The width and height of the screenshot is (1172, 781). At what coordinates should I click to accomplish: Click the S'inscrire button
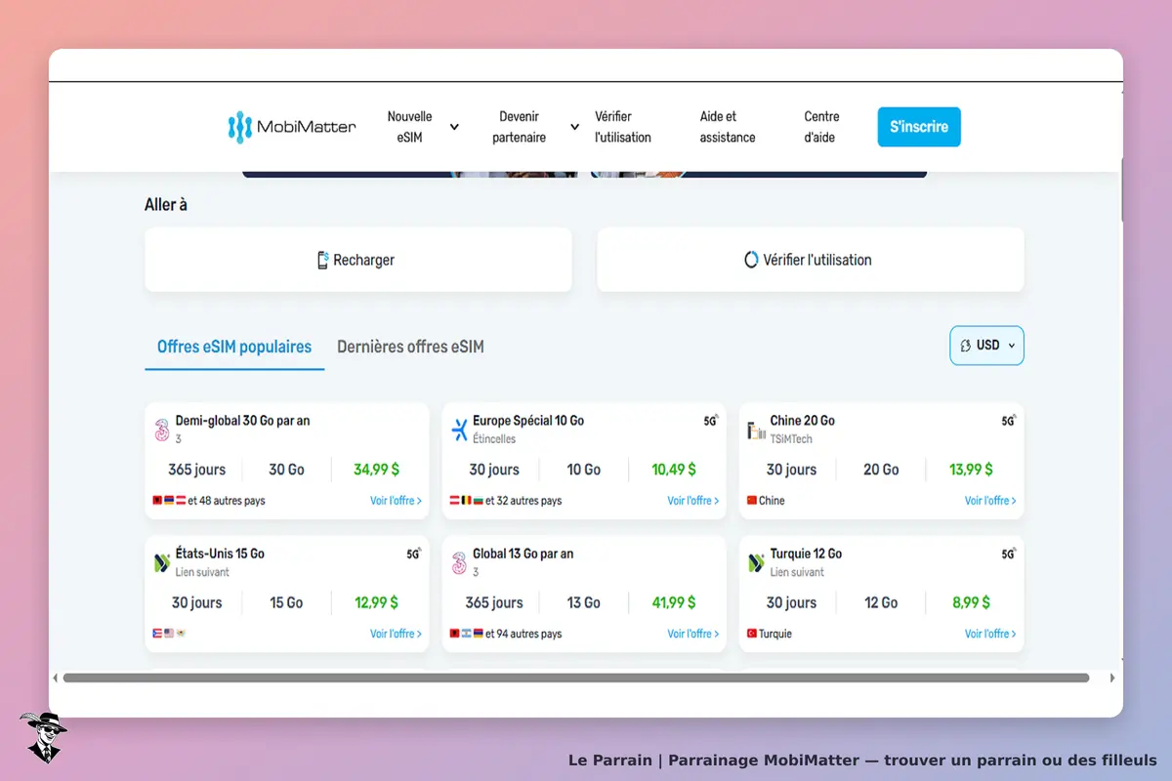[919, 127]
